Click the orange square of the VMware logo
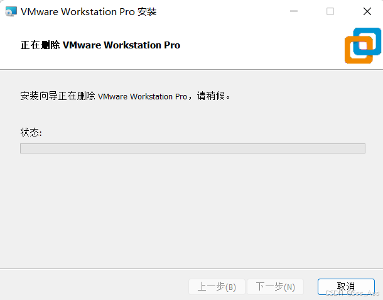This screenshot has height=300, width=383. [358, 50]
